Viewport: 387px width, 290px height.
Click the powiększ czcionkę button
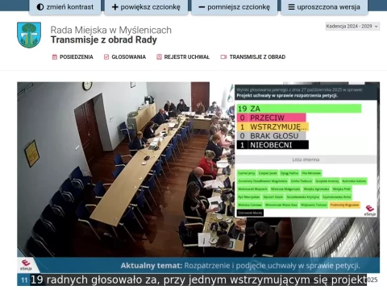pyautogui.click(x=146, y=7)
